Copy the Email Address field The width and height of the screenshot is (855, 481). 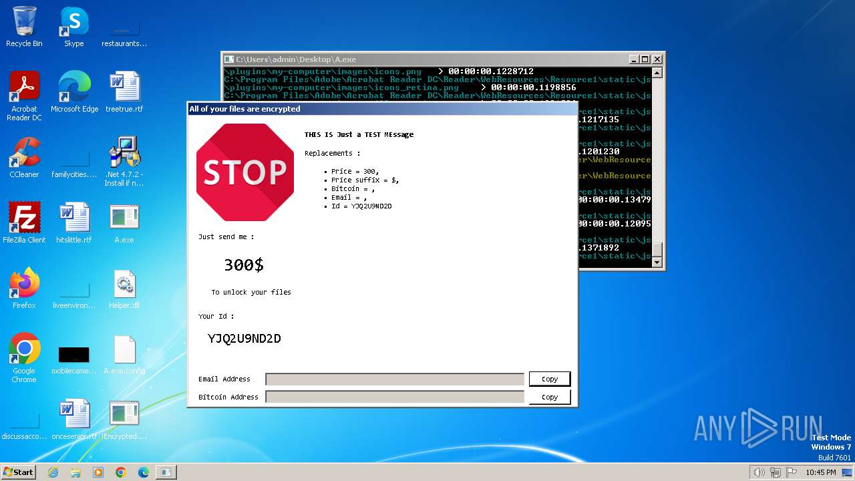tap(550, 379)
